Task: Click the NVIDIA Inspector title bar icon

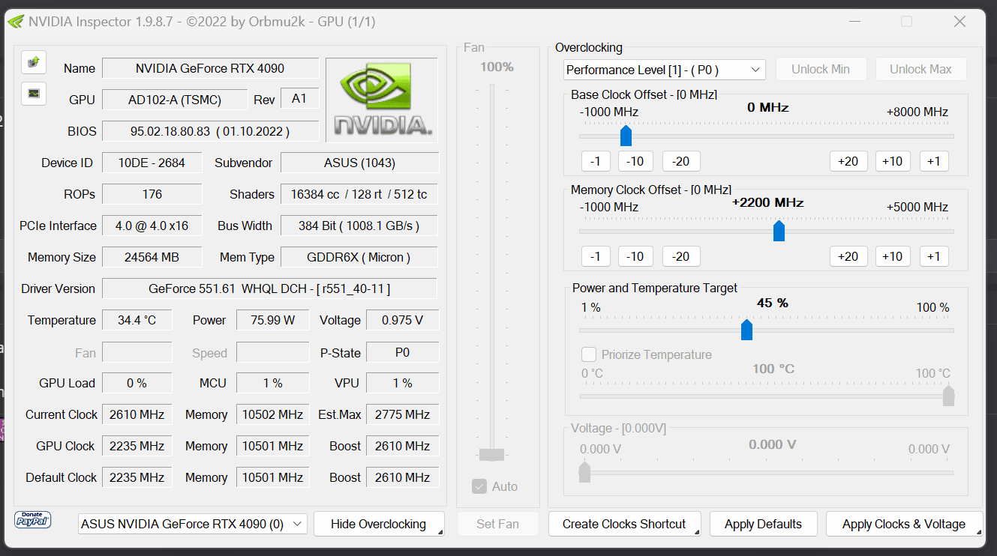Action: pyautogui.click(x=15, y=22)
